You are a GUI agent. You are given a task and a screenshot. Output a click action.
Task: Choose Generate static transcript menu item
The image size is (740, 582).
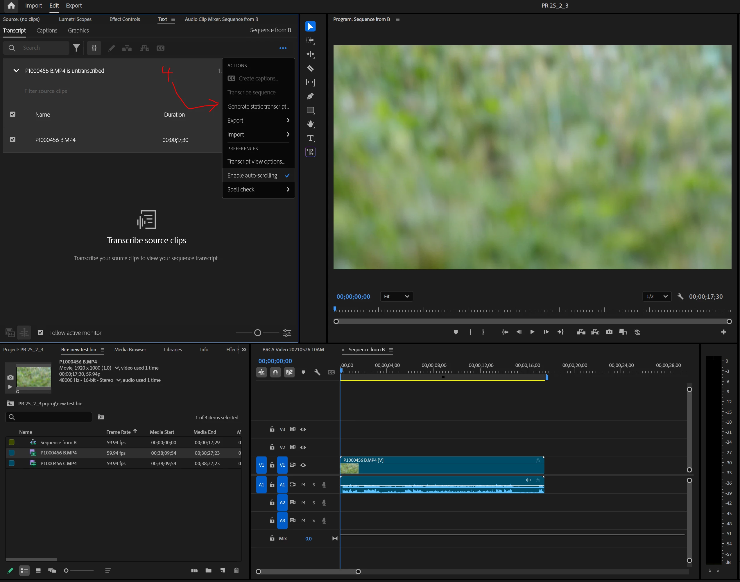pyautogui.click(x=258, y=107)
